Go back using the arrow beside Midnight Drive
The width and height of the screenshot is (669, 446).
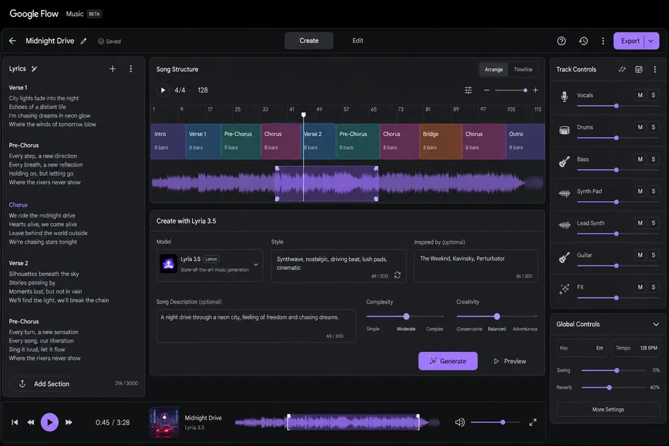tap(12, 41)
